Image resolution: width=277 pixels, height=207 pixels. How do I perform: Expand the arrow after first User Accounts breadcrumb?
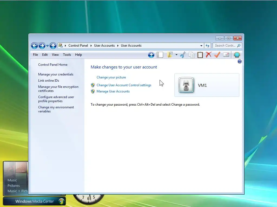(118, 46)
